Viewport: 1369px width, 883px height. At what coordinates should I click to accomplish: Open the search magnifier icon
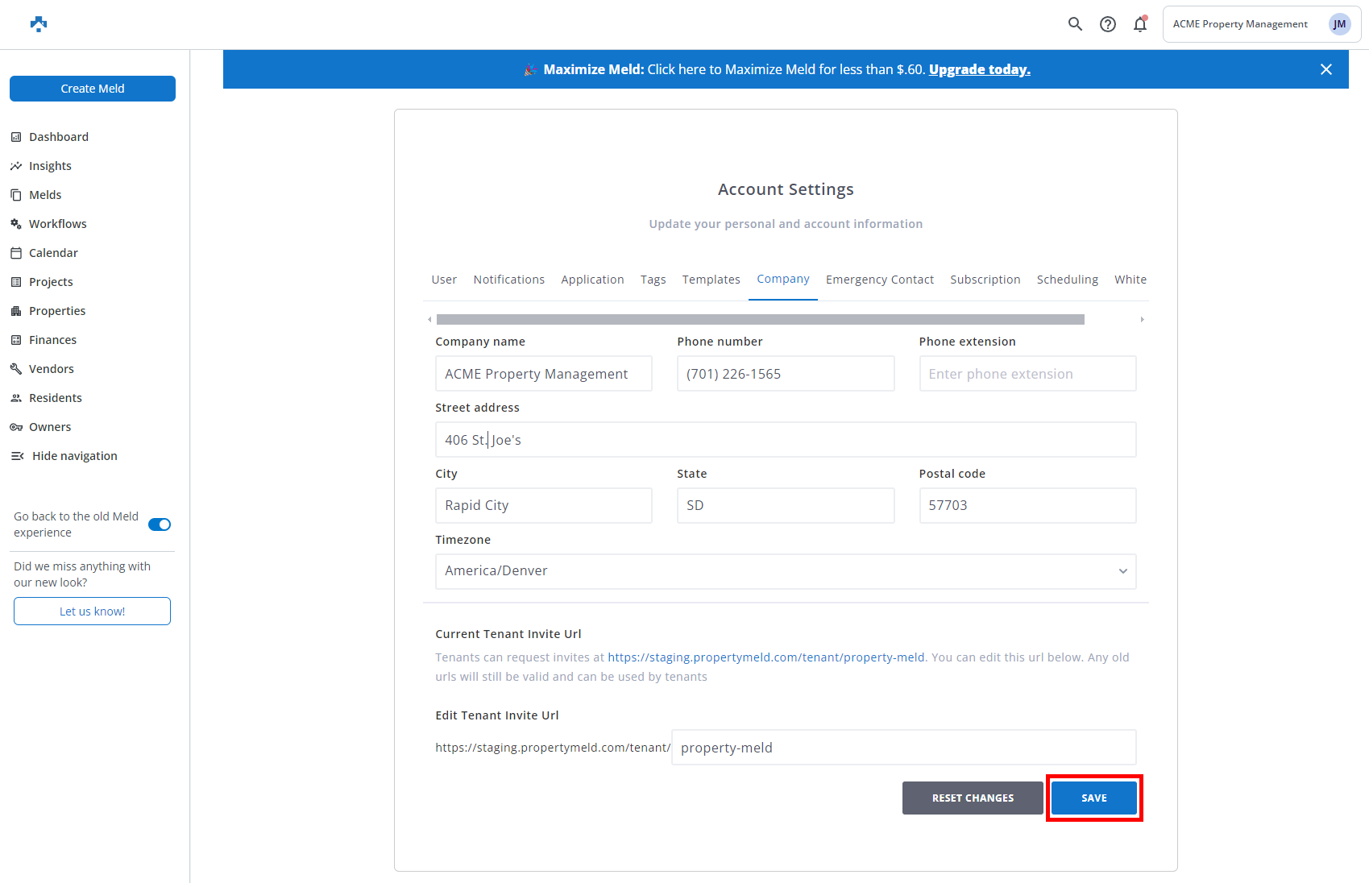(1075, 24)
